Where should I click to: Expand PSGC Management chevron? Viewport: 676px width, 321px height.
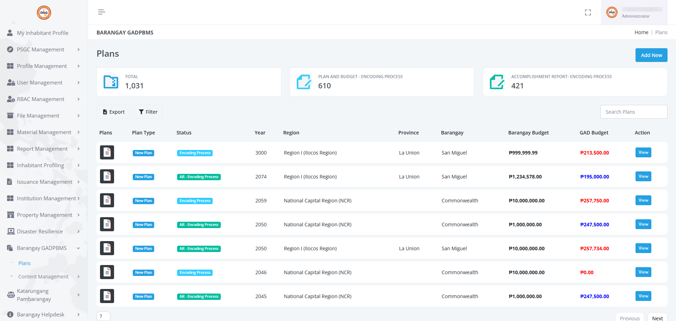coord(79,50)
